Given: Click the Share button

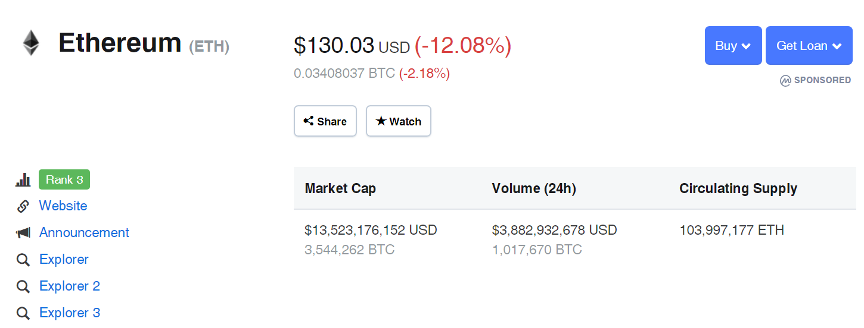Looking at the screenshot, I should tap(325, 121).
